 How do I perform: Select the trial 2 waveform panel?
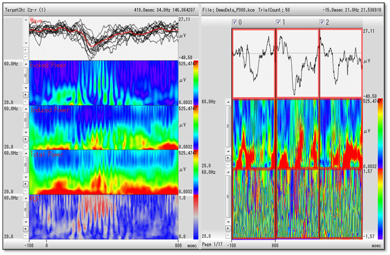click(x=340, y=63)
